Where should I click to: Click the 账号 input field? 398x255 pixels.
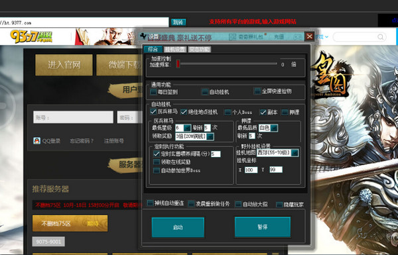73,117
